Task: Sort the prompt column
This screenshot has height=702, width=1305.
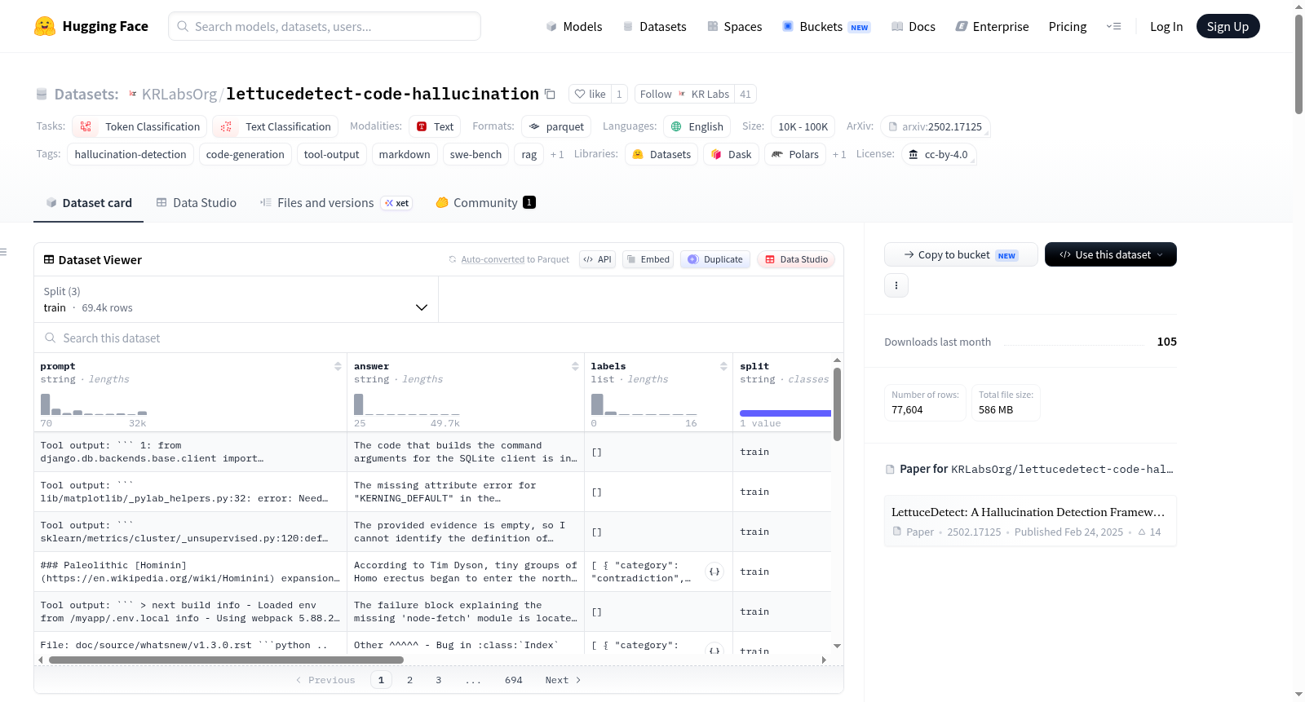Action: tap(338, 366)
